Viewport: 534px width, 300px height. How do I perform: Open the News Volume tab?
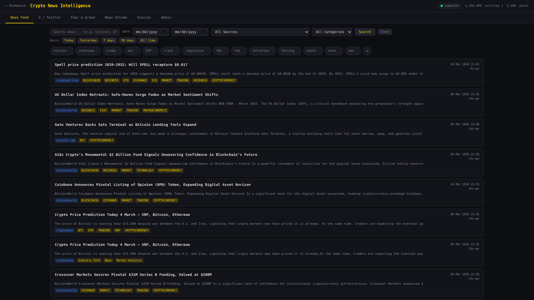[x=116, y=17]
